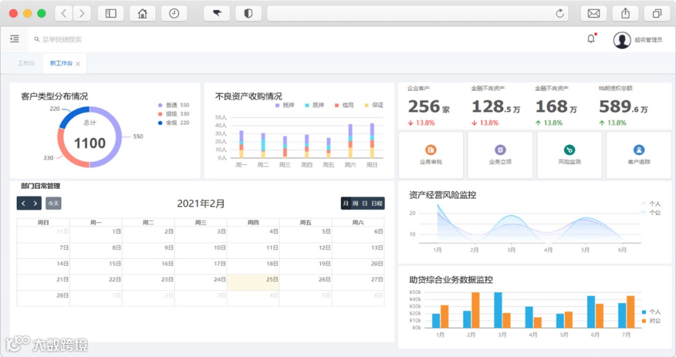This screenshot has height=357, width=676.
Task: Go back in the browser
Action: click(64, 13)
